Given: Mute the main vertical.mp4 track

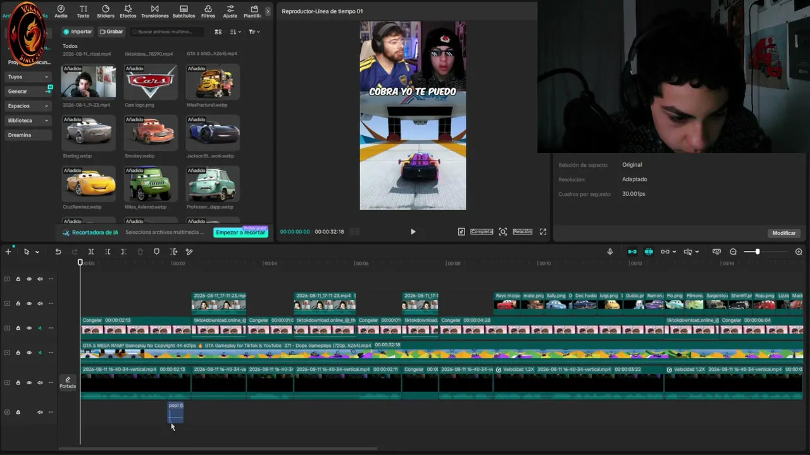Looking at the screenshot, I should pos(40,382).
